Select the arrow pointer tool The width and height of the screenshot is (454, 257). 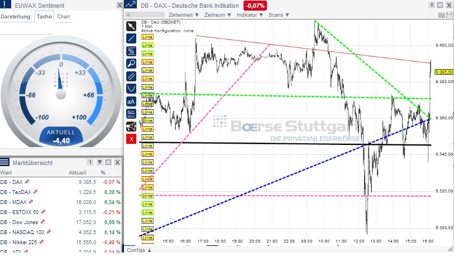coord(131,26)
